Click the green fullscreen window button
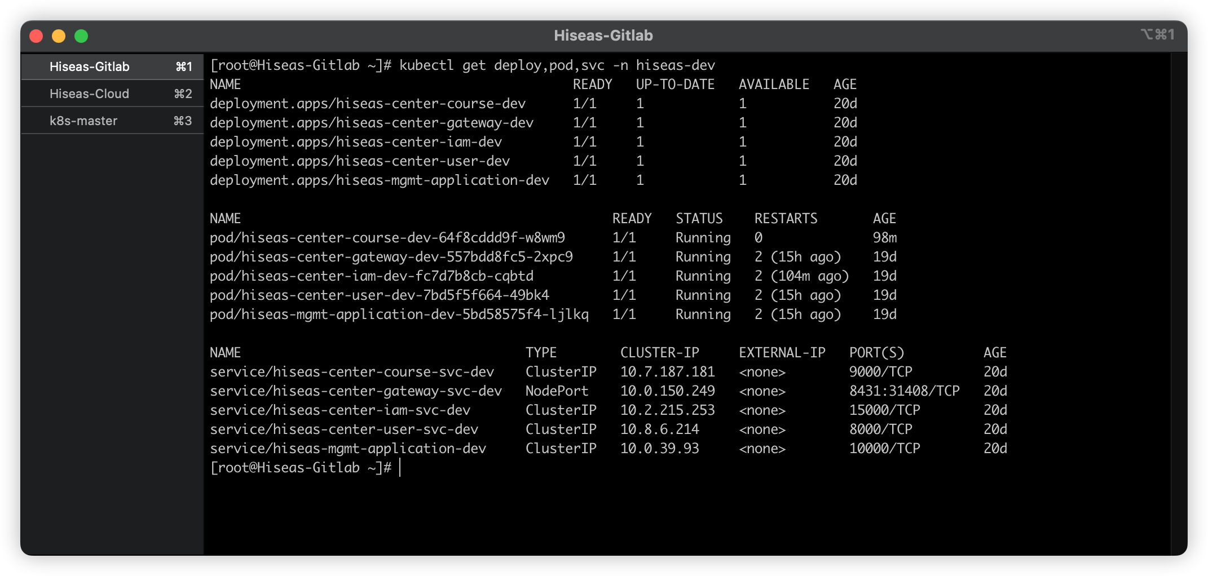The width and height of the screenshot is (1208, 576). tap(81, 36)
